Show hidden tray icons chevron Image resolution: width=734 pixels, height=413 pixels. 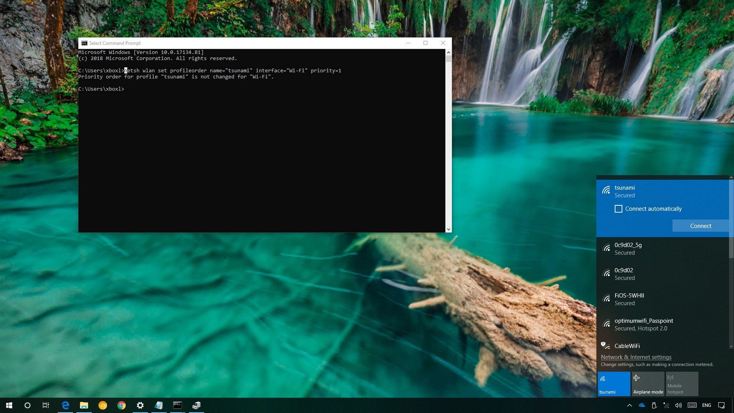629,405
